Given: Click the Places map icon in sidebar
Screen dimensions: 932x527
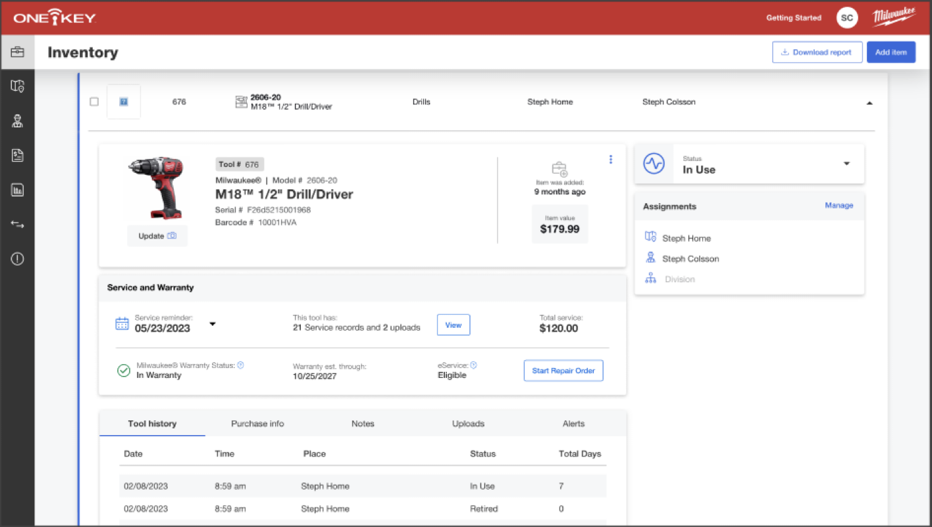Looking at the screenshot, I should (x=17, y=86).
